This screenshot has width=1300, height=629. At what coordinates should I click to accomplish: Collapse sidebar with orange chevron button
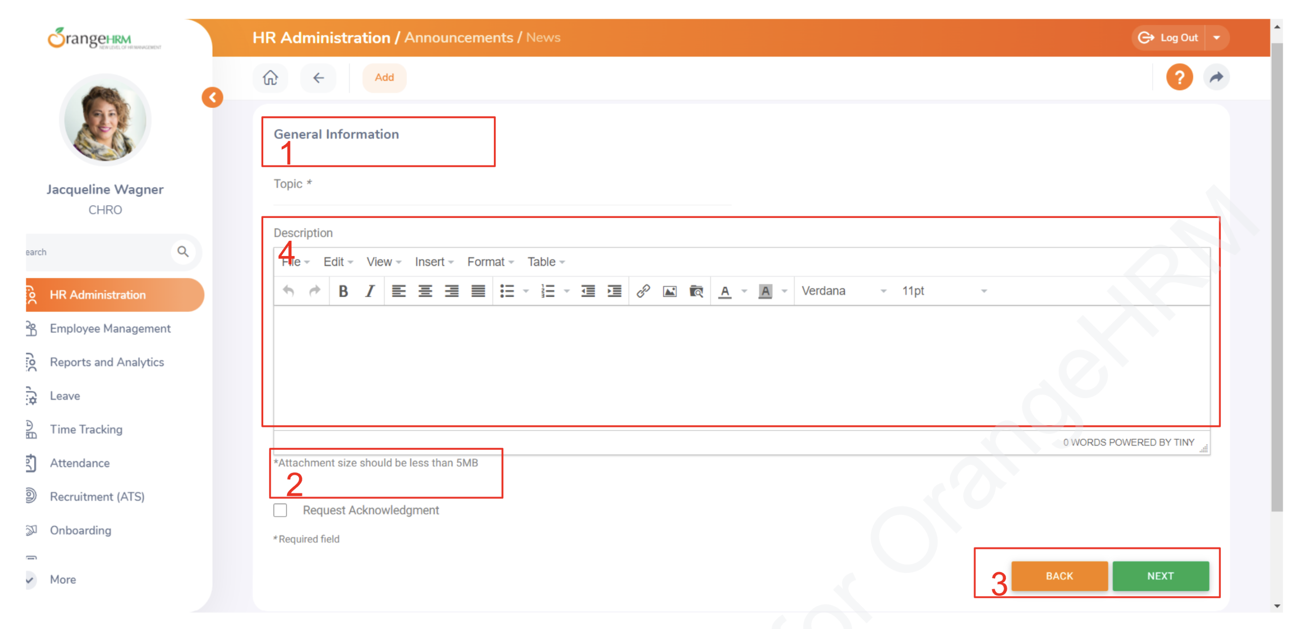tap(213, 97)
